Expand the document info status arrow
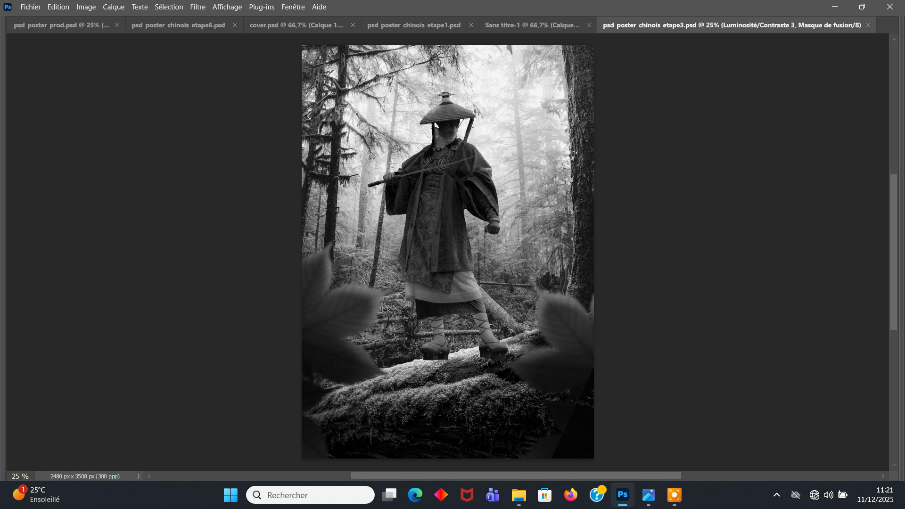The height and width of the screenshot is (509, 905). pos(138,476)
